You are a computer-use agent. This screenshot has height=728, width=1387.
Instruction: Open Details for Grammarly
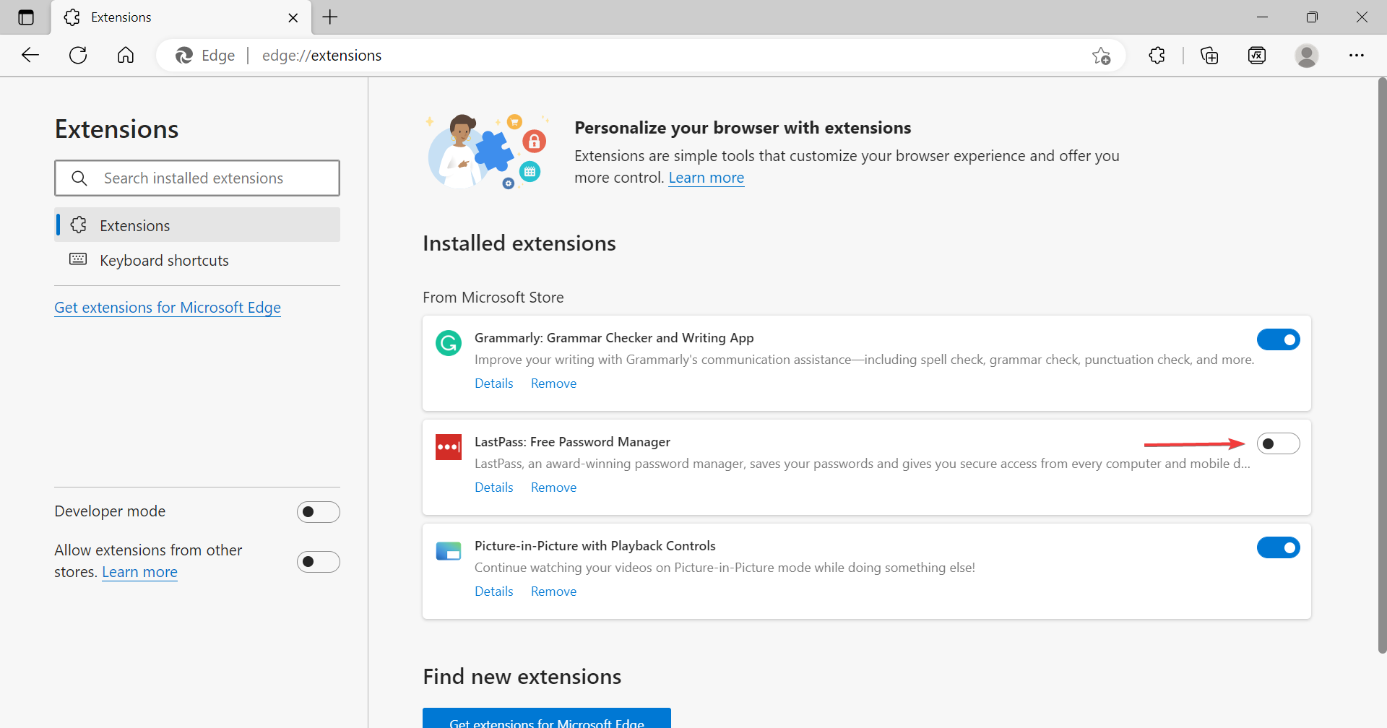(494, 383)
